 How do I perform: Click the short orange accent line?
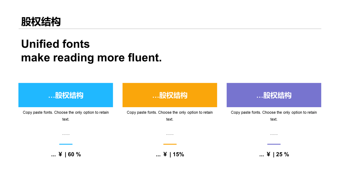pos(170,144)
